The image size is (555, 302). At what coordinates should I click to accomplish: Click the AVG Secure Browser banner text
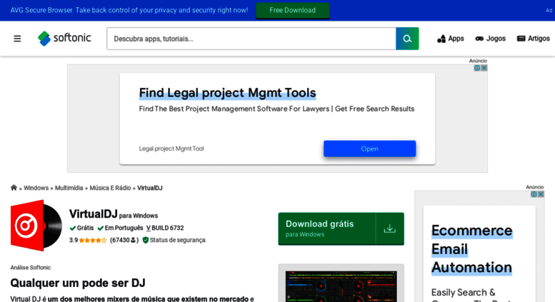tap(129, 10)
